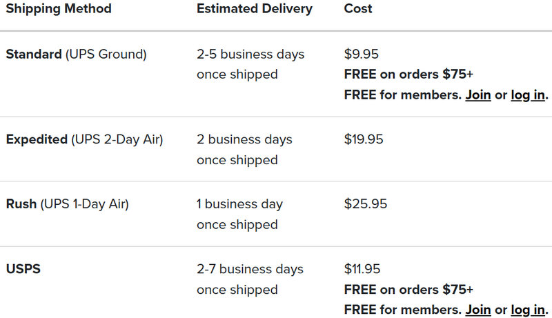Click the 2-5 business days delivery estimate
552x318 pixels.
tap(250, 54)
